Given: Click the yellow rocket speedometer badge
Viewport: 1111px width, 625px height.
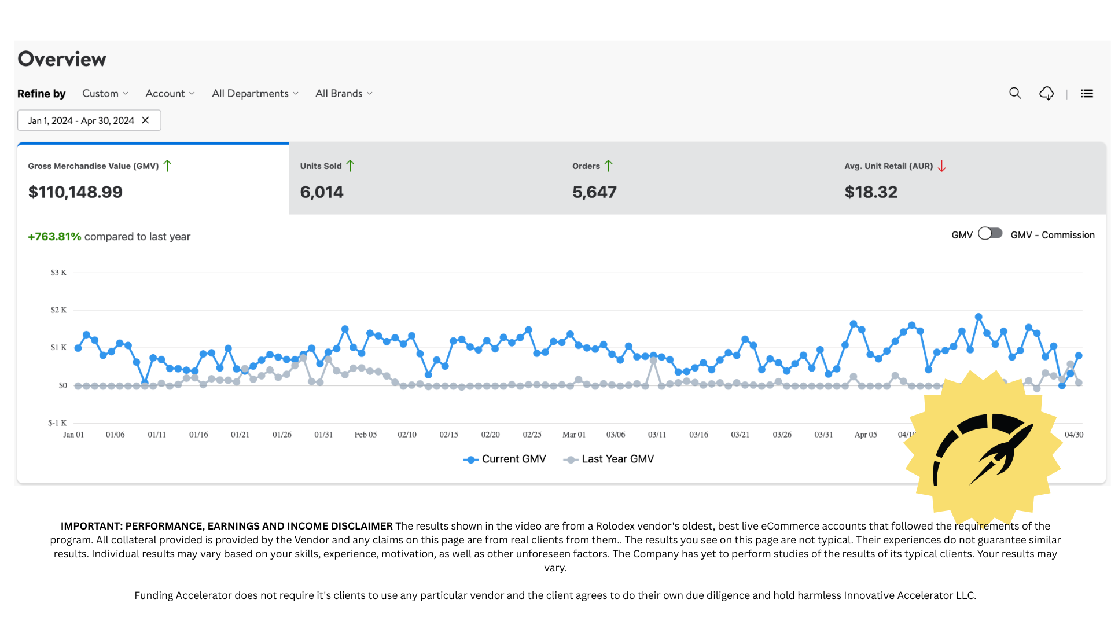Looking at the screenshot, I should (984, 448).
